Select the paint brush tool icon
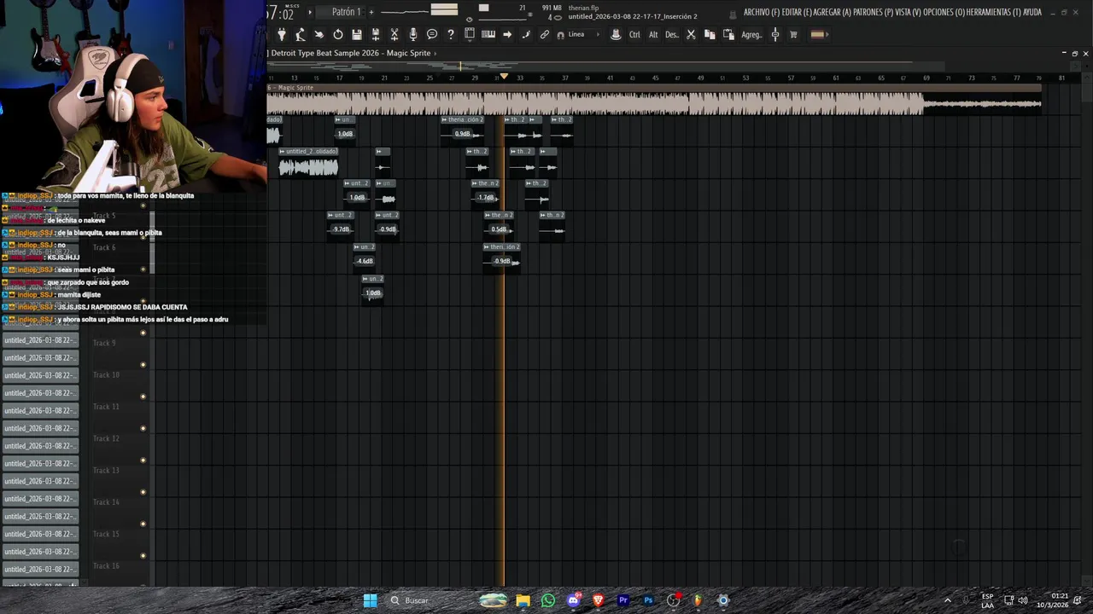This screenshot has width=1093, height=614. pyautogui.click(x=526, y=34)
